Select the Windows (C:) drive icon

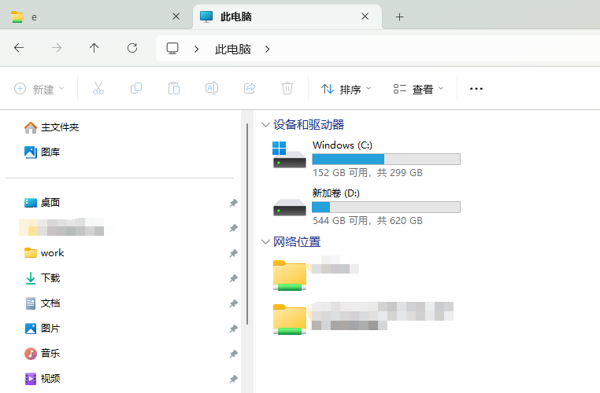tap(289, 155)
